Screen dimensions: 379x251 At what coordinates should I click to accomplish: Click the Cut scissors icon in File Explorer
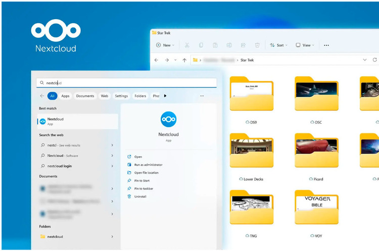pyautogui.click(x=187, y=45)
